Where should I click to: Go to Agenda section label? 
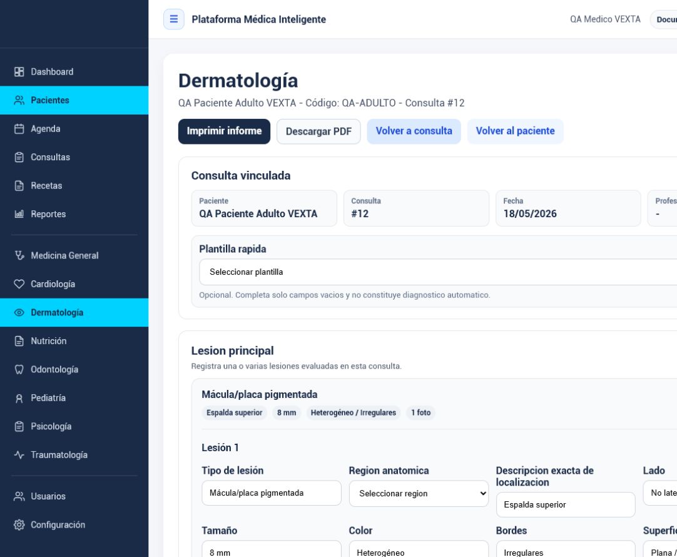45,129
